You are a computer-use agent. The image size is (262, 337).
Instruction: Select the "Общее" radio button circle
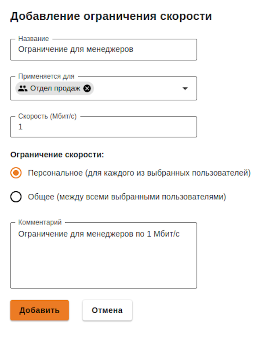(x=16, y=197)
